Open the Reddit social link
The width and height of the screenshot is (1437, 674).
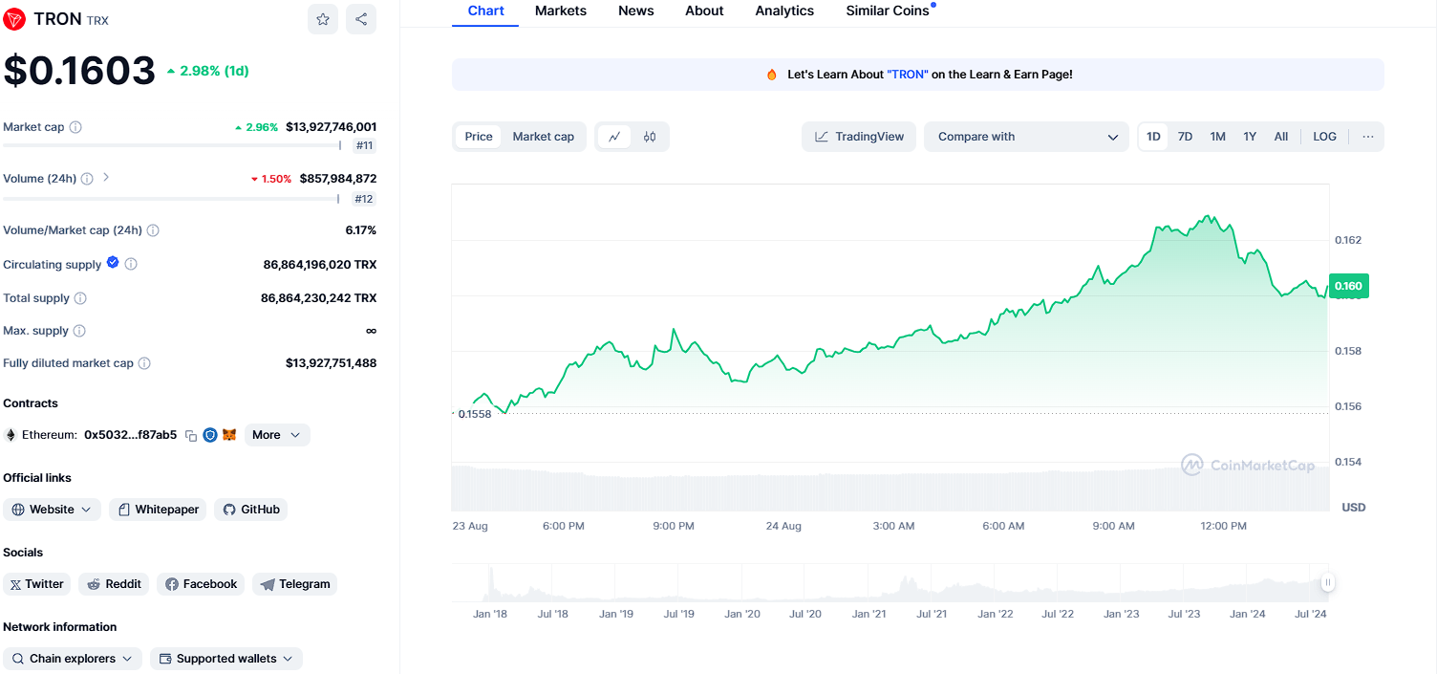(114, 584)
